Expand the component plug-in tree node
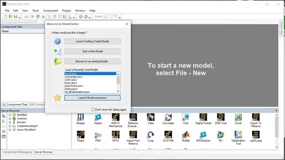Image resolution: width=285 pixels, height=160 pixels. click(x=10, y=126)
